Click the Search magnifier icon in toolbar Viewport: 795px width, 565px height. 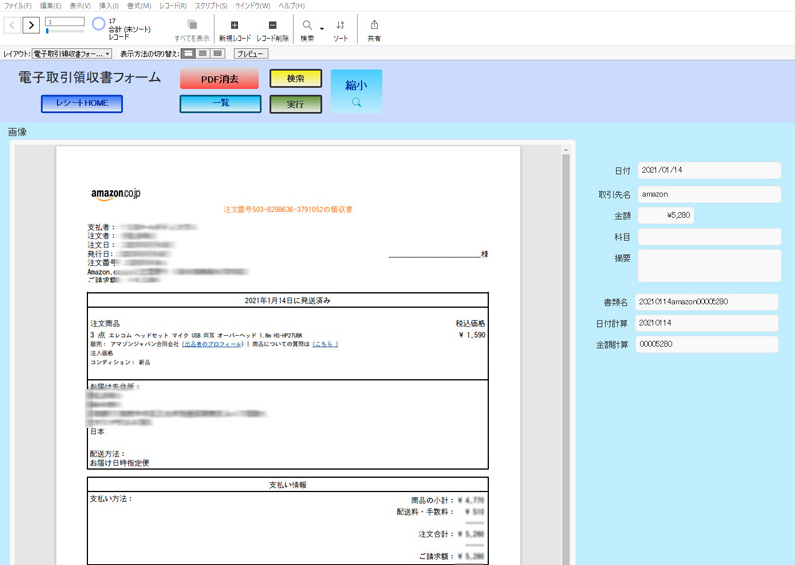point(307,25)
